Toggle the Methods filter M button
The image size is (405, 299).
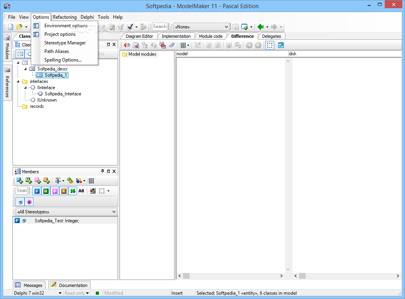[x=46, y=191]
